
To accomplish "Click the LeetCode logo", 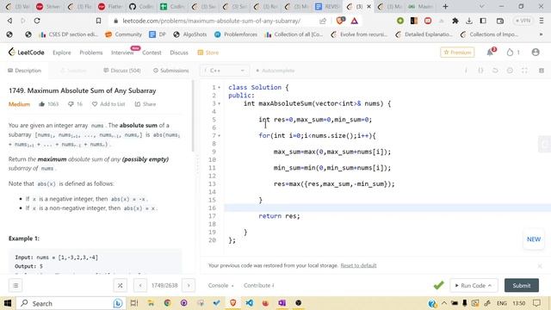I will click(26, 53).
